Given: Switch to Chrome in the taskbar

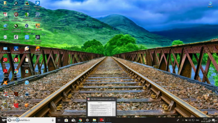Looking at the screenshot, I should pyautogui.click(x=80, y=120).
